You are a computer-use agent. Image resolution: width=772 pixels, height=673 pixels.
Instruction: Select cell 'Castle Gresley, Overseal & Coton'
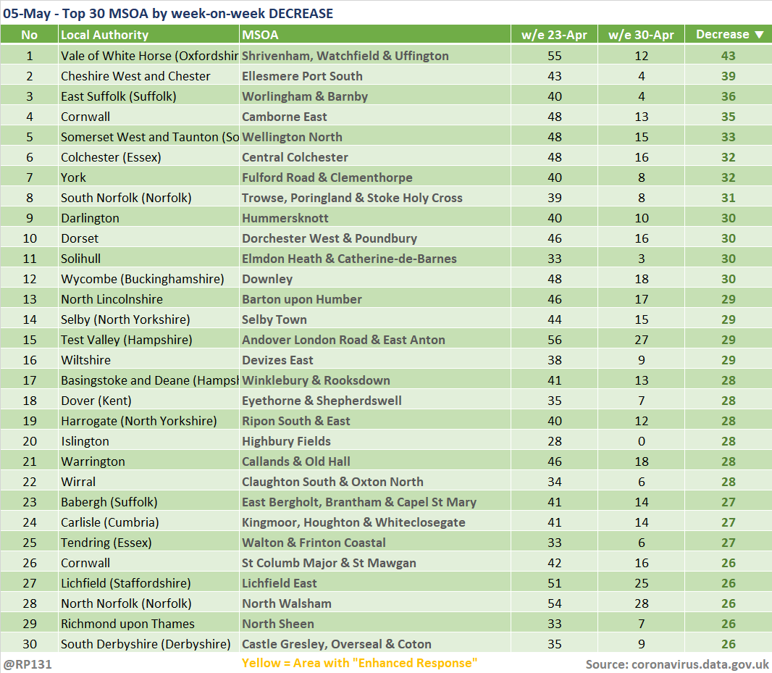(374, 643)
